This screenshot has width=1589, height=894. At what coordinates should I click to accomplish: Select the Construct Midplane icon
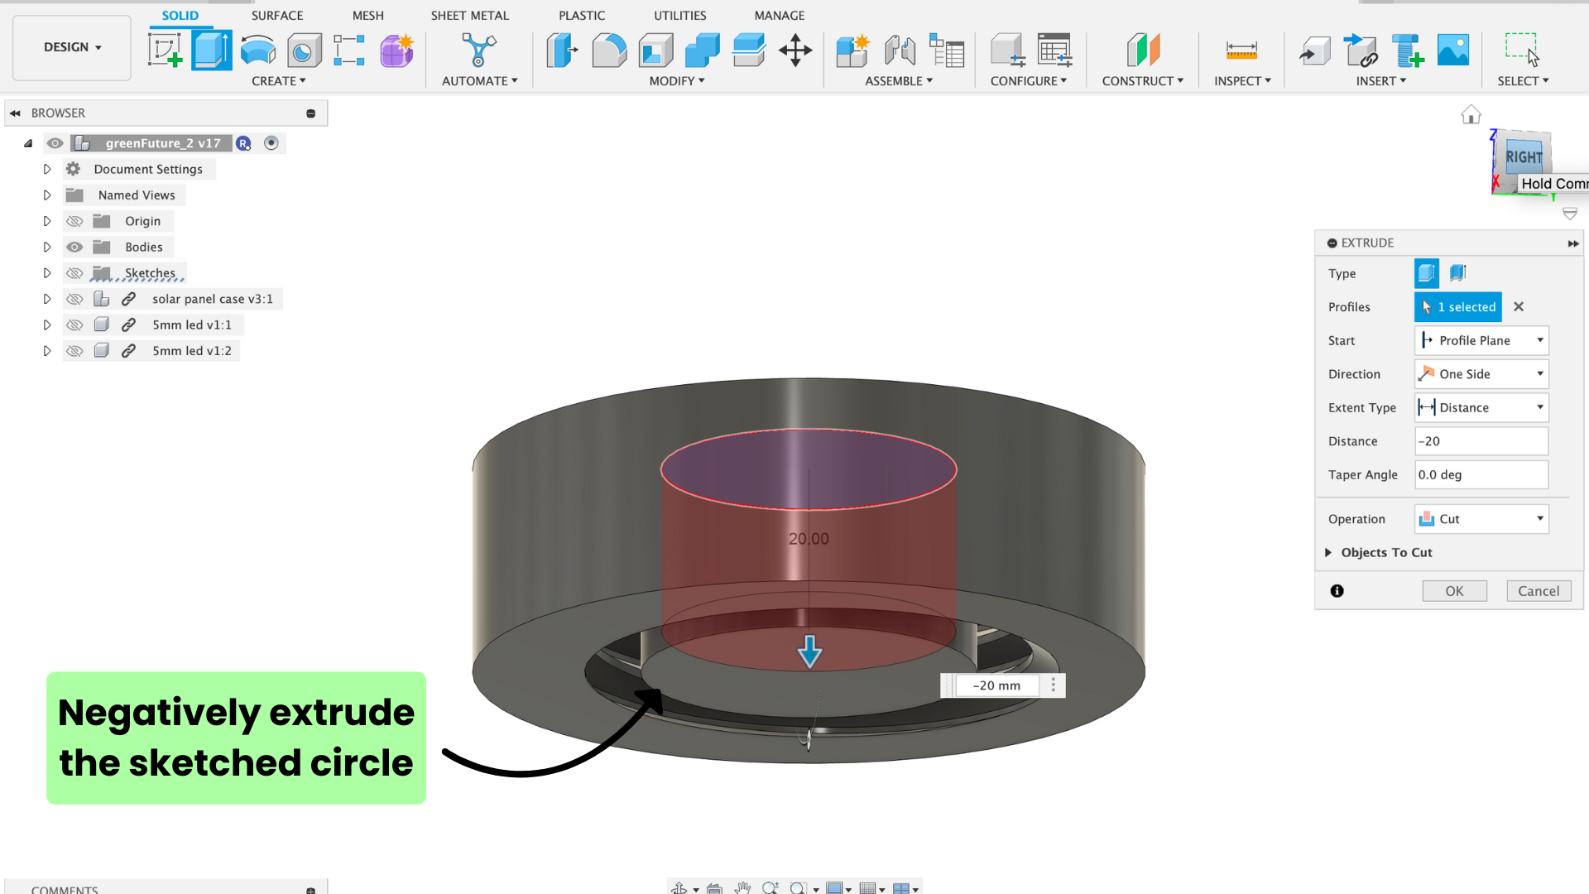1143,50
